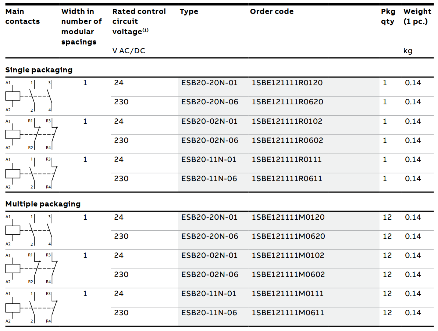Click the Single packaging section heading
The image size is (438, 331).
pos(39,70)
